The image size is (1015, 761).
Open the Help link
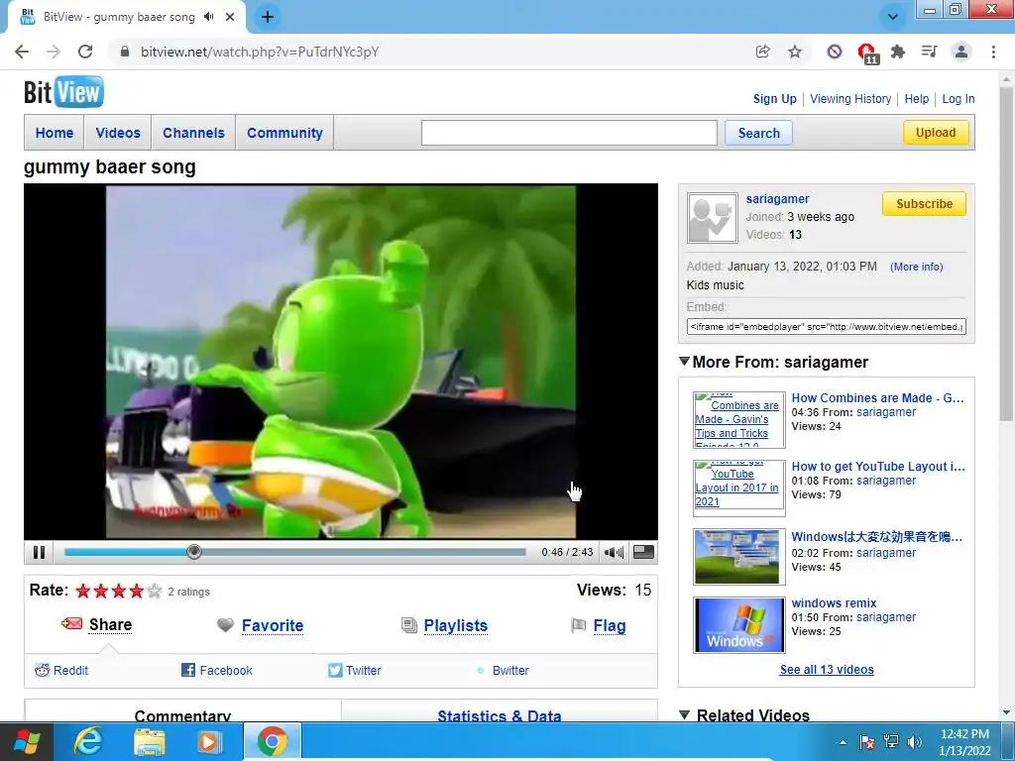(917, 99)
